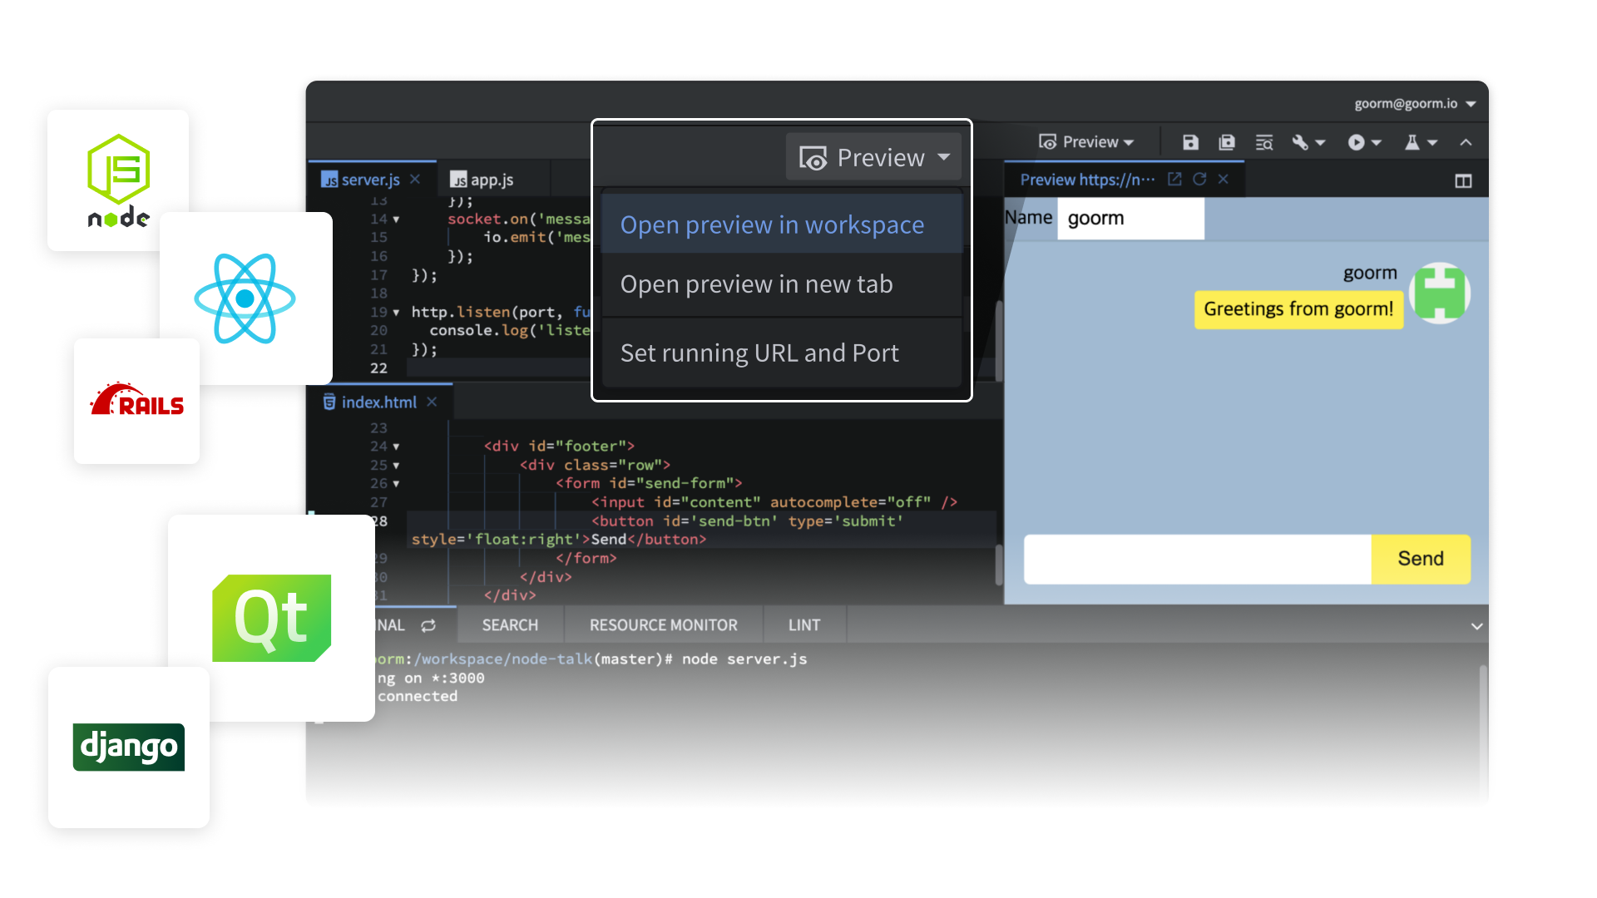Click the wrench build tools icon
Viewport: 1597px width, 898px height.
[x=1300, y=142]
